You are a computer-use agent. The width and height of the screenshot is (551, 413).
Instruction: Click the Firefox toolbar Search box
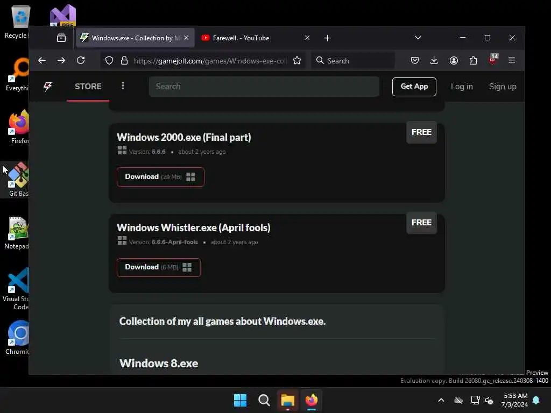[353, 61]
